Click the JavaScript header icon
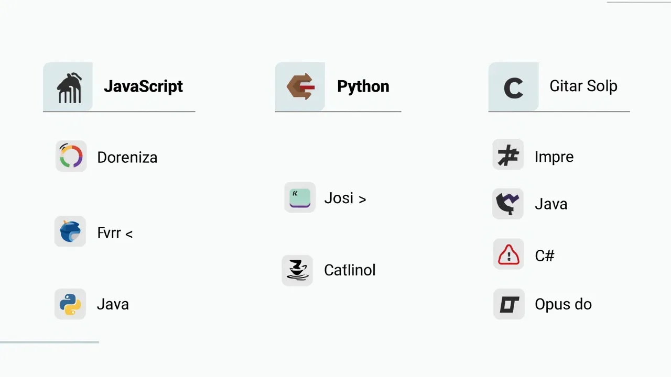The image size is (671, 377). [69, 87]
